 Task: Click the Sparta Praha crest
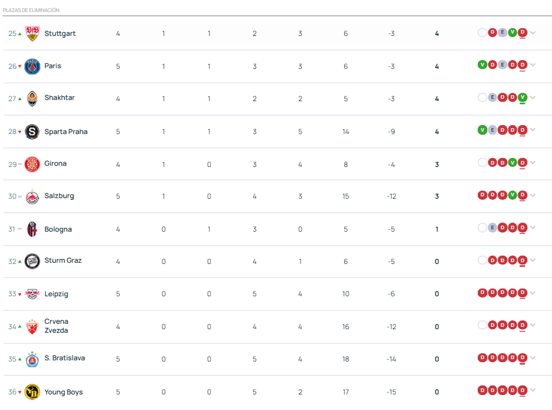pos(32,132)
